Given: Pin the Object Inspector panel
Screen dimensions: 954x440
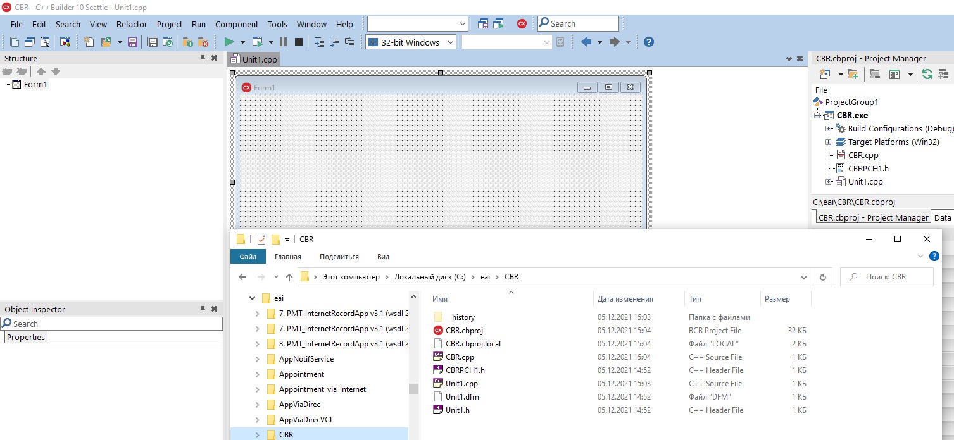Looking at the screenshot, I should pyautogui.click(x=203, y=309).
